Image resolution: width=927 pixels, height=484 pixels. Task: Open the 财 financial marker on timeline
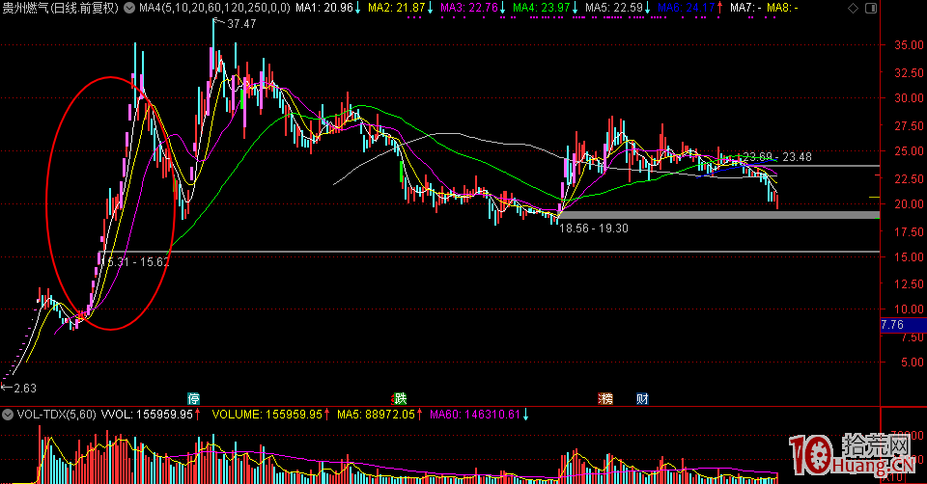(x=643, y=398)
